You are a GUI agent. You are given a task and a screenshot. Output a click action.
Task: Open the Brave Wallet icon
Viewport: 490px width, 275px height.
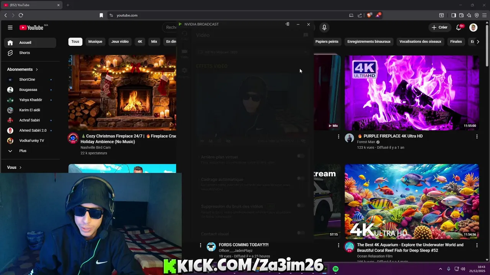coord(461,15)
